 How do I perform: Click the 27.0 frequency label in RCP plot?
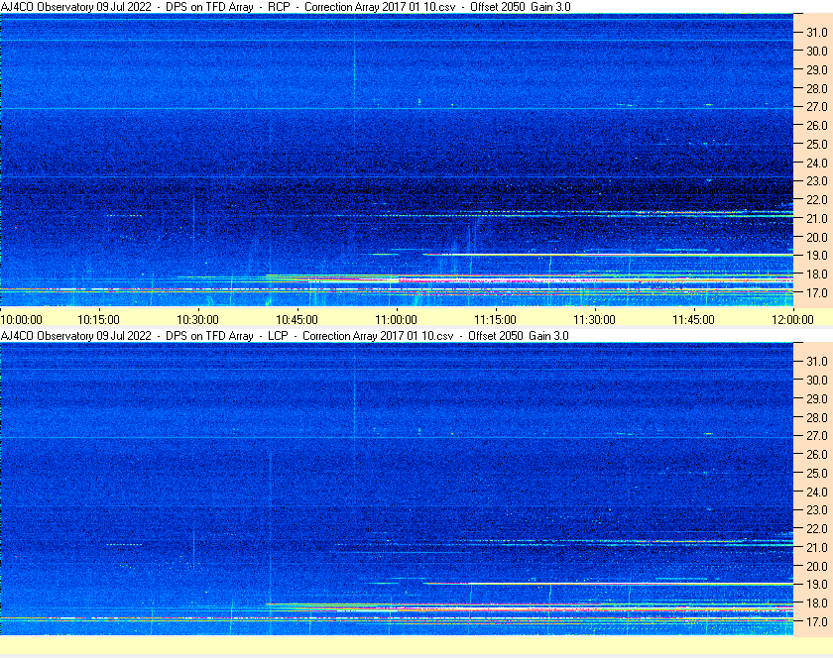click(x=816, y=107)
